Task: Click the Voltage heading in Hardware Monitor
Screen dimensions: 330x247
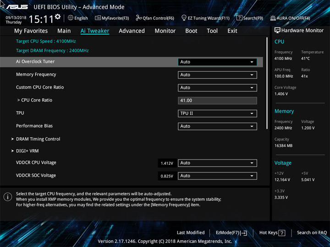Action: tap(283, 163)
